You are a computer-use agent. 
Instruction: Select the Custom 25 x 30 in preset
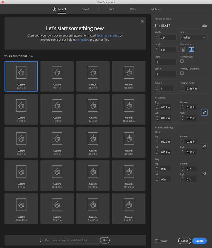(x=129, y=209)
